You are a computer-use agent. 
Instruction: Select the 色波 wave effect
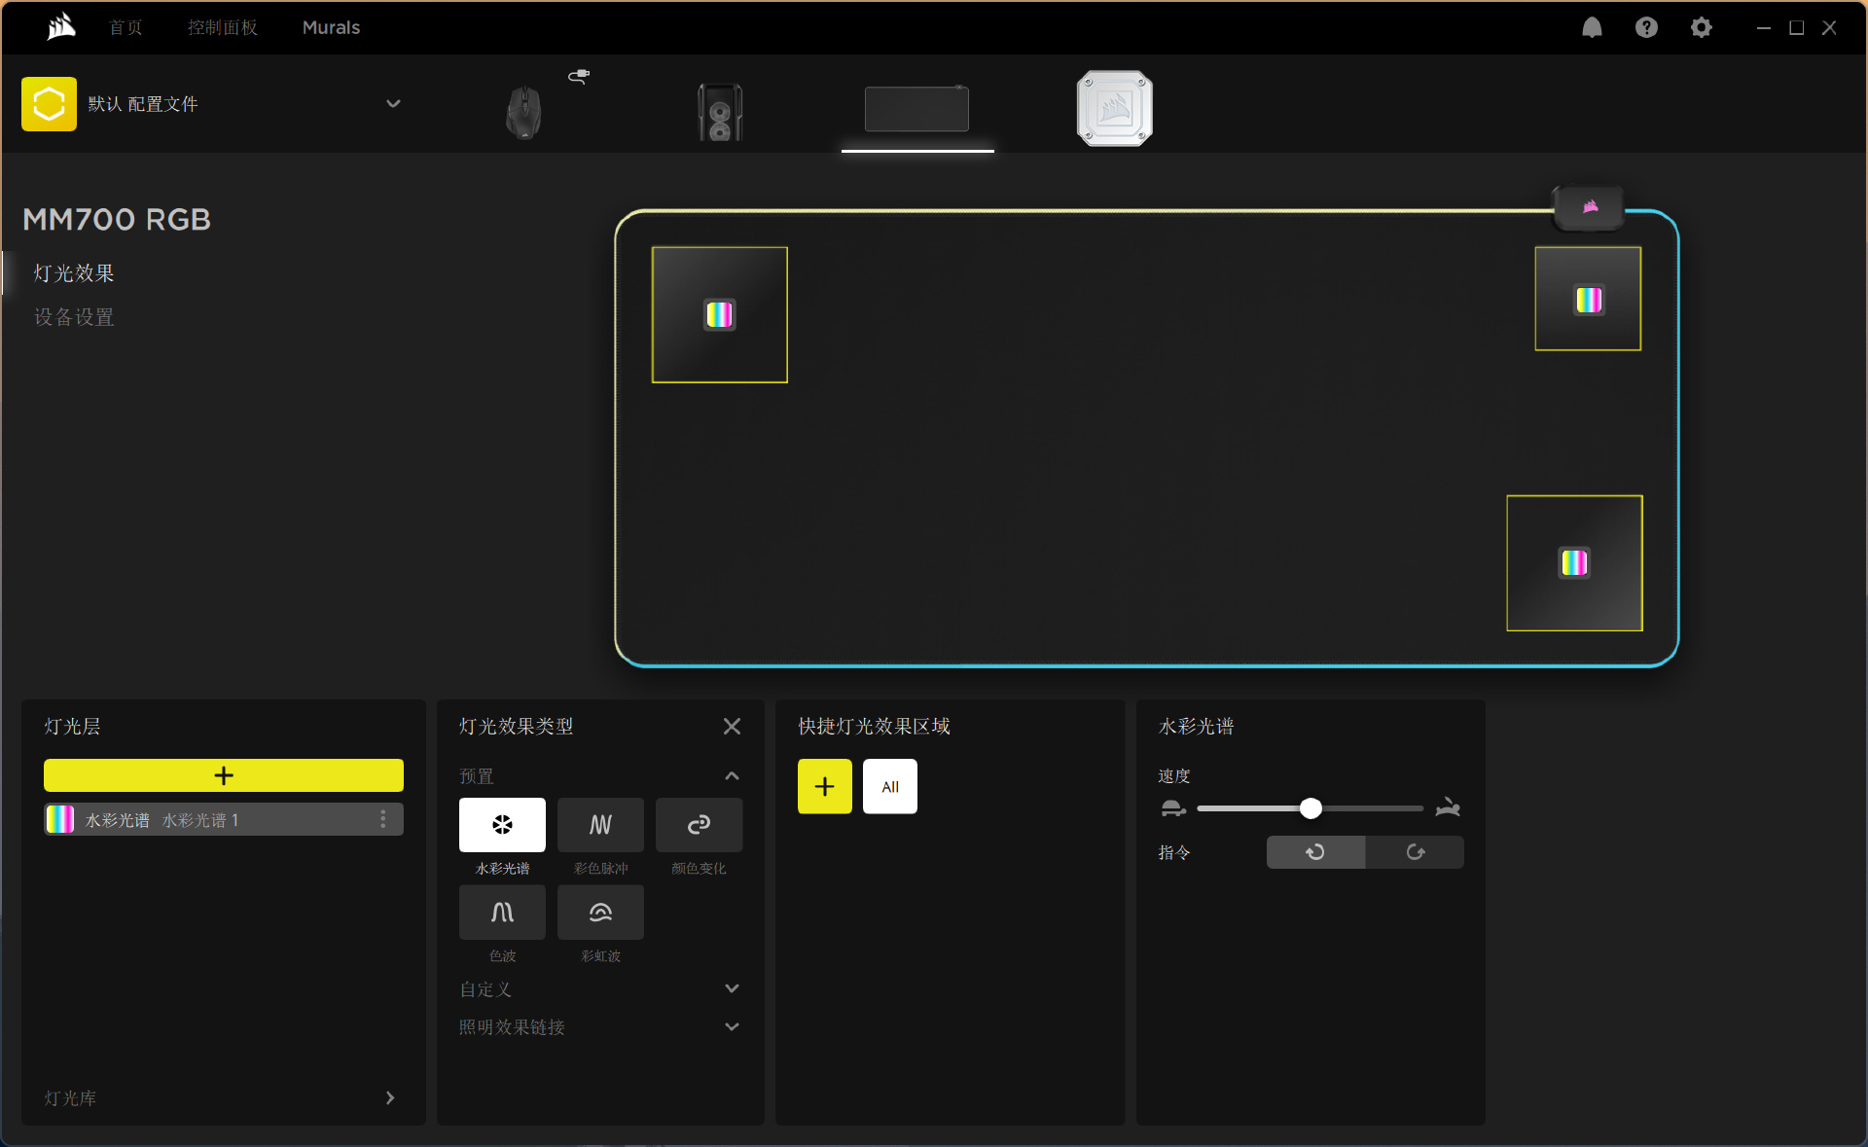502,913
